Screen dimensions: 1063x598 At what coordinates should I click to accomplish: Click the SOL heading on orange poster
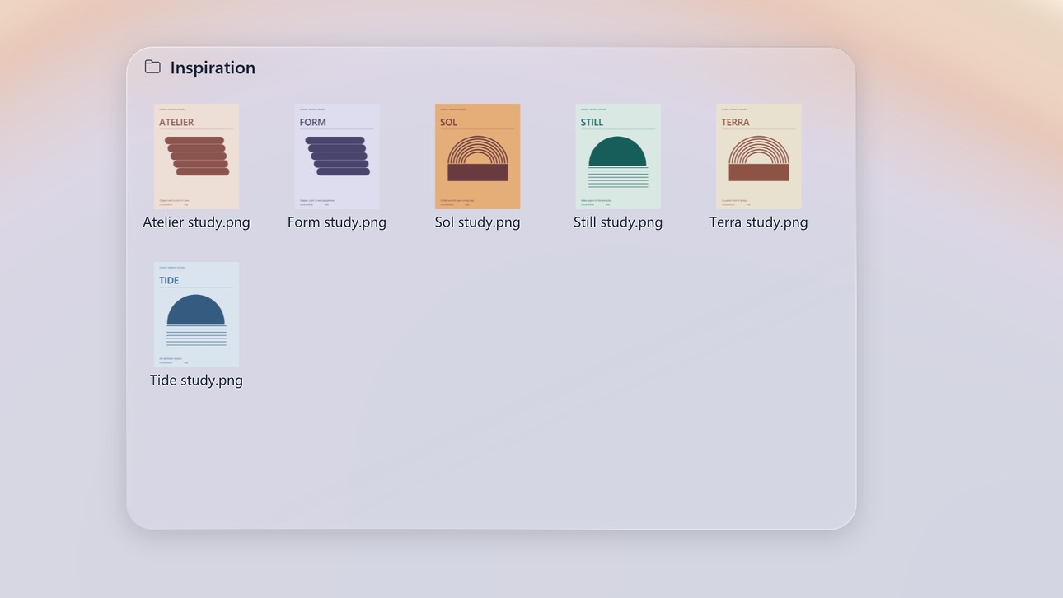(448, 122)
